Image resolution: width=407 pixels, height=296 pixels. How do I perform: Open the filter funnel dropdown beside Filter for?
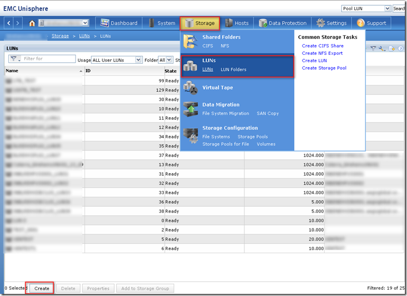15,59
